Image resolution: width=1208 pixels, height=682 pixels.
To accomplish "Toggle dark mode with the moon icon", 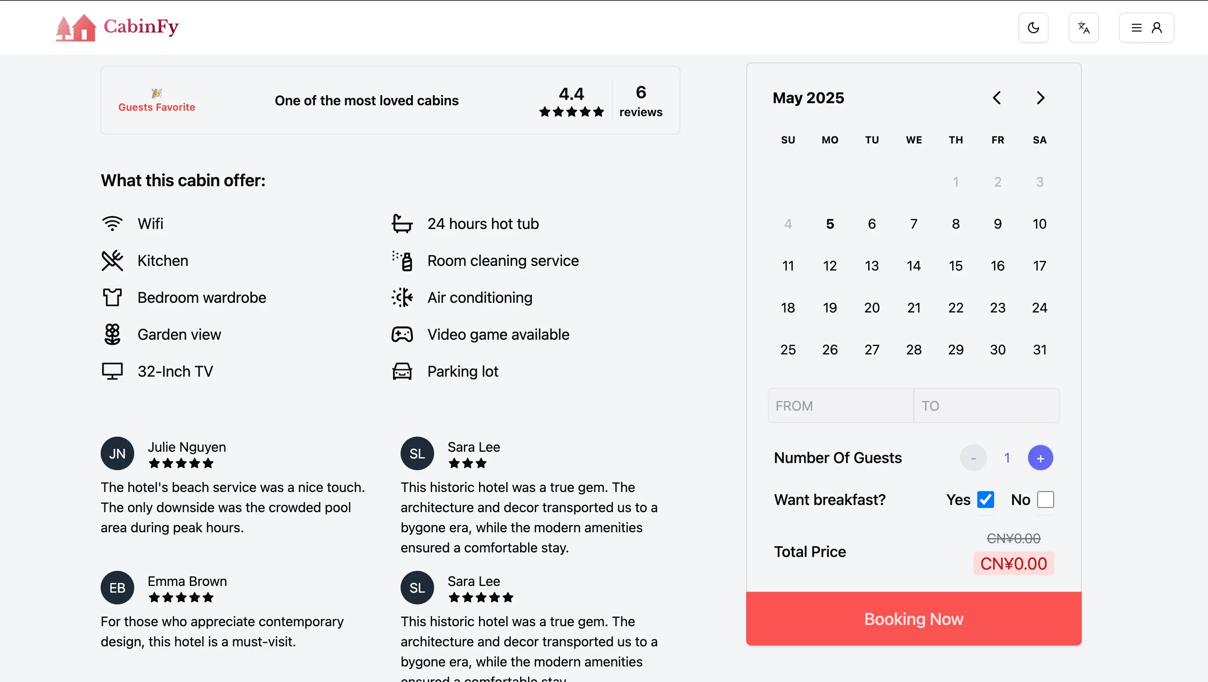I will (1033, 28).
